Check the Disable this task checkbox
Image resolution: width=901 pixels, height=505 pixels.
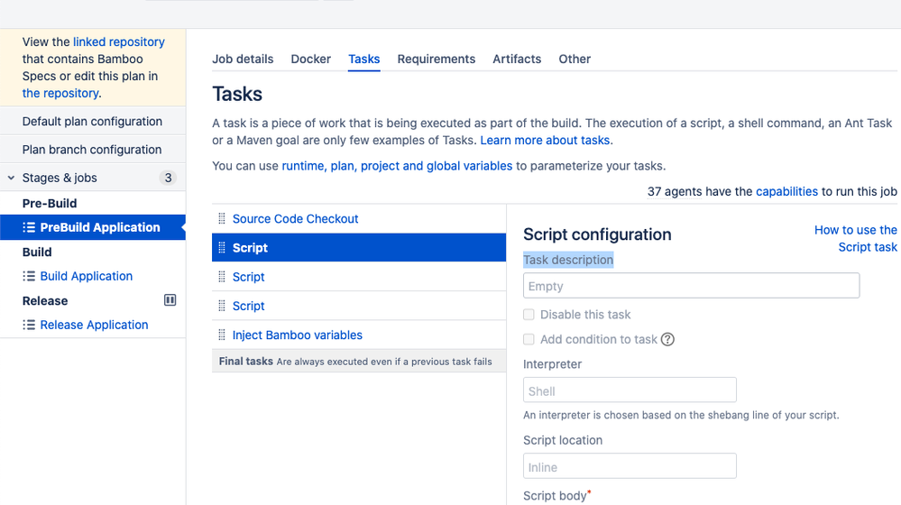coord(529,315)
